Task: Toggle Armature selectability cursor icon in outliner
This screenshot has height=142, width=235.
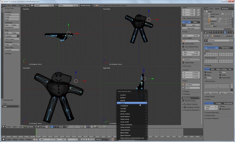Action: pyautogui.click(x=228, y=19)
